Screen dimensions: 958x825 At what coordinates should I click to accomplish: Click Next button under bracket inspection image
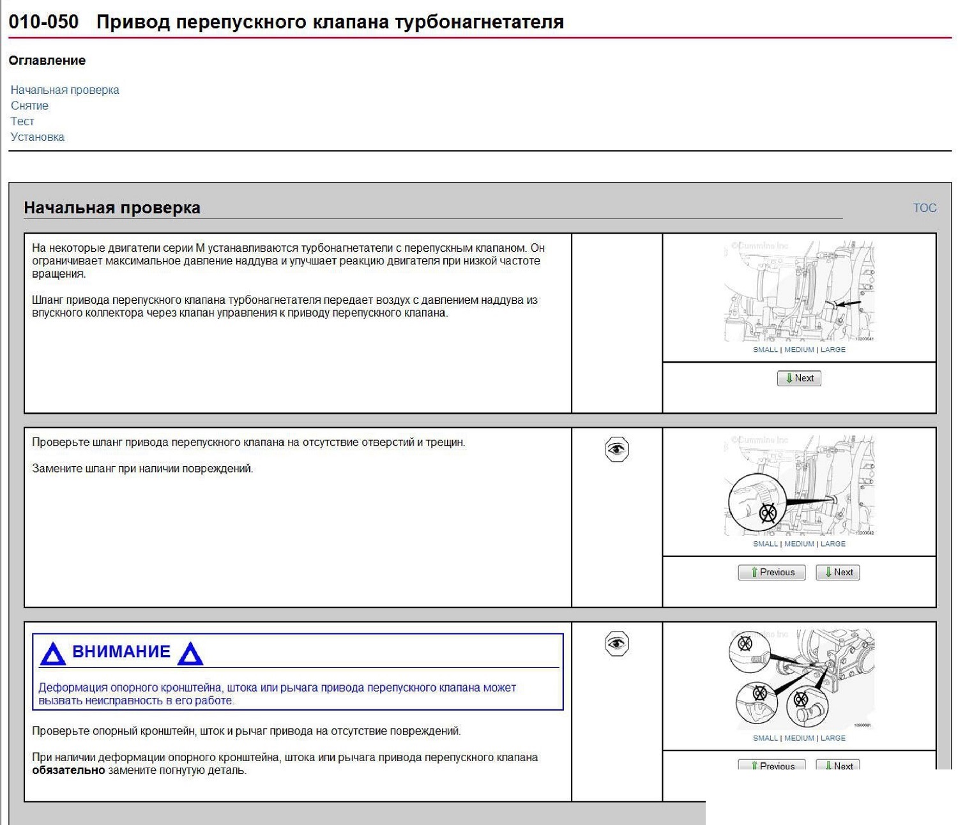(x=838, y=765)
